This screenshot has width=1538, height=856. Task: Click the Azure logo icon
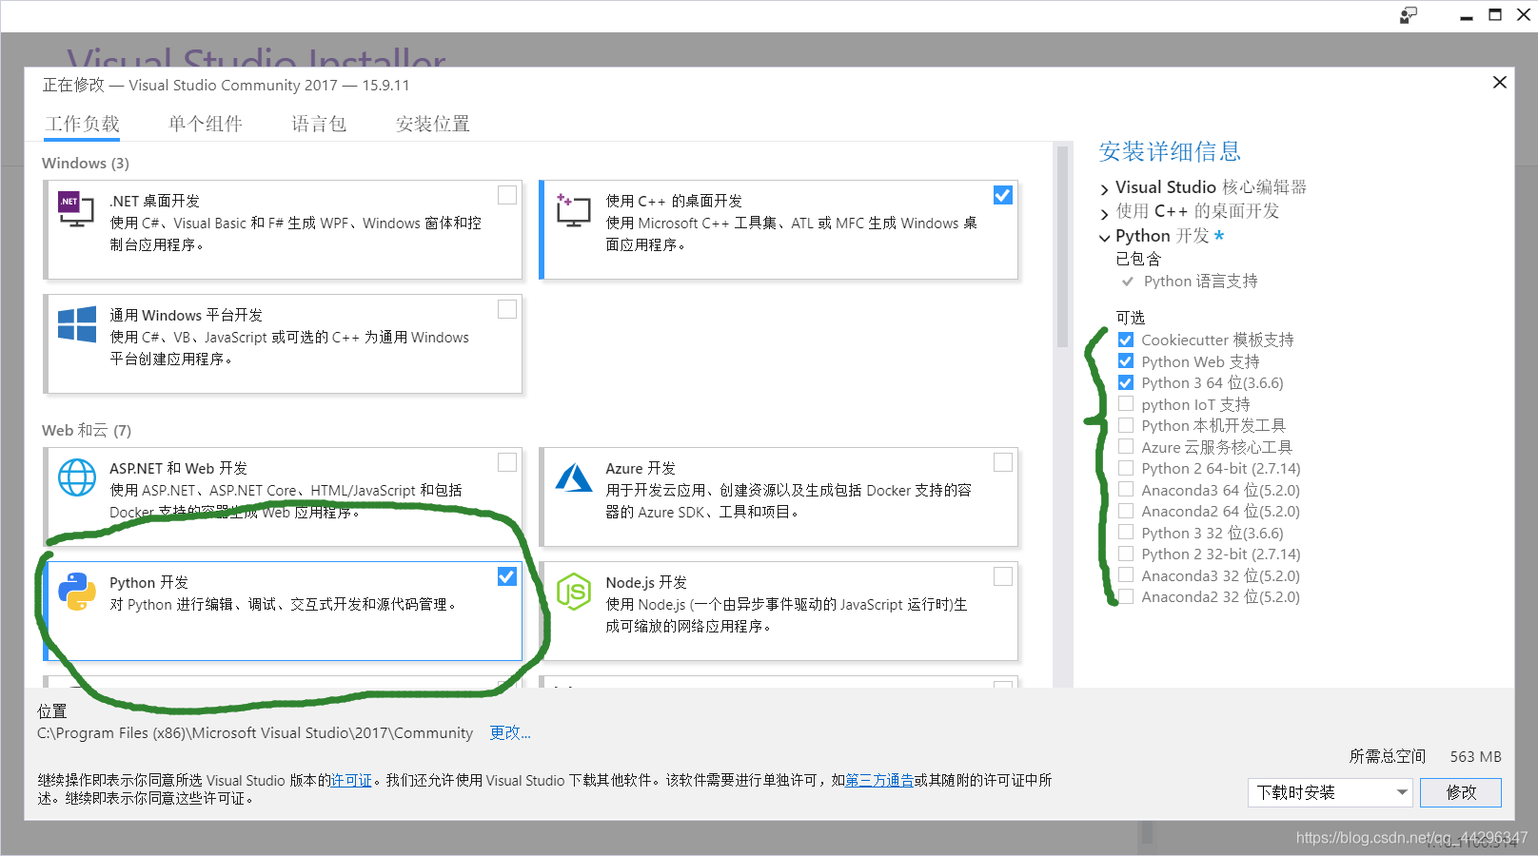pos(574,477)
